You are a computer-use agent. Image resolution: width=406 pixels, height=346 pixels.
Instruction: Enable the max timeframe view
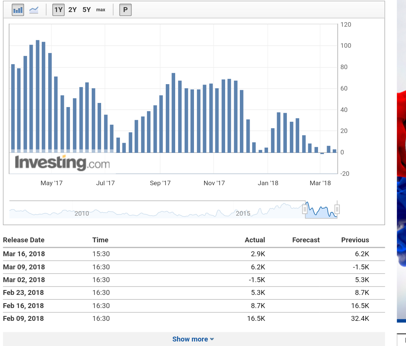[100, 10]
